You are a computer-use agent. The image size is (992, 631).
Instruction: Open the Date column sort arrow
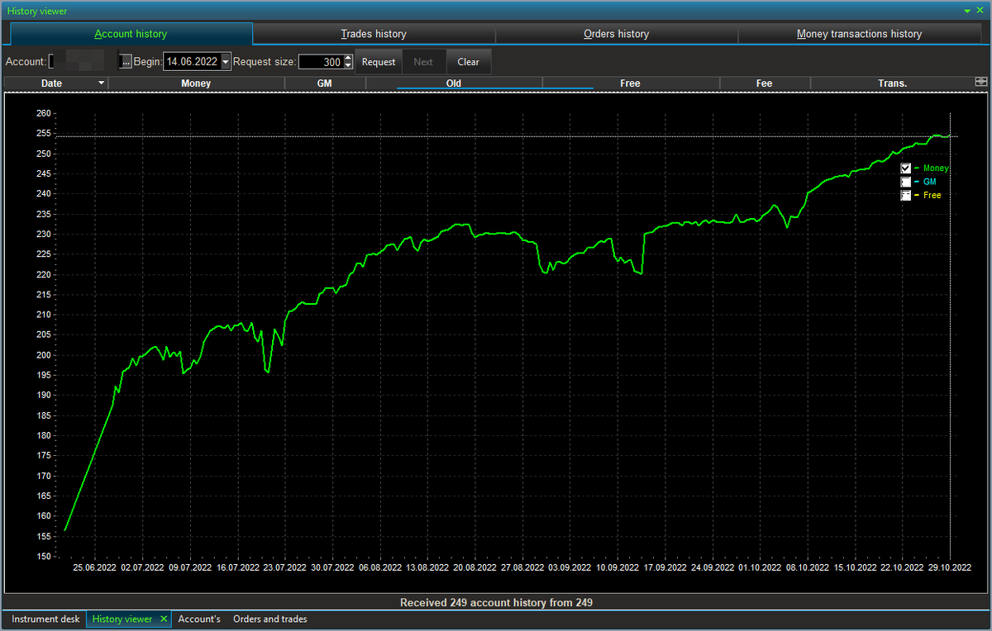101,83
